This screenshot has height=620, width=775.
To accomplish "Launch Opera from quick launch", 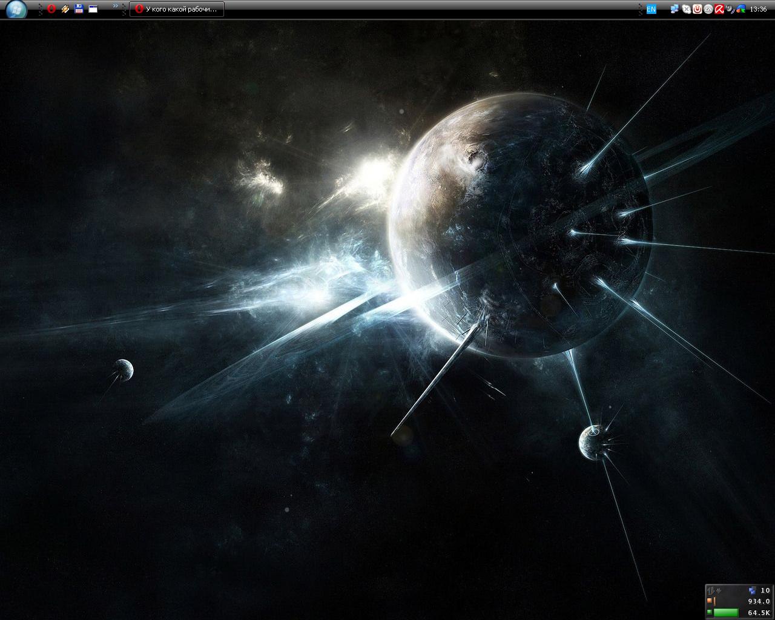I will click(x=51, y=9).
